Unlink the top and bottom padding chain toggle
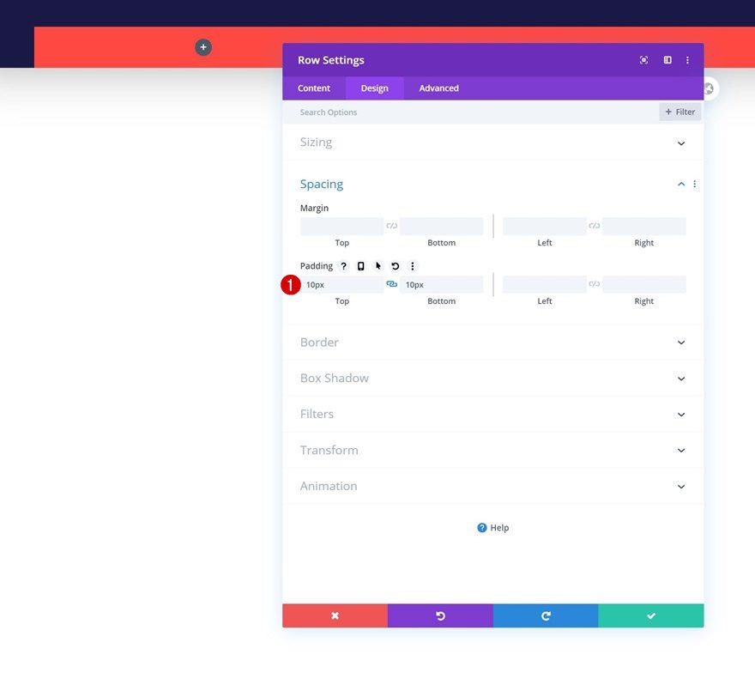This screenshot has width=755, height=673. click(x=391, y=283)
